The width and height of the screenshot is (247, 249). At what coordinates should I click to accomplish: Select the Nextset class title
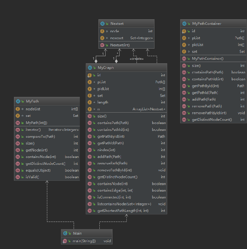click(117, 24)
